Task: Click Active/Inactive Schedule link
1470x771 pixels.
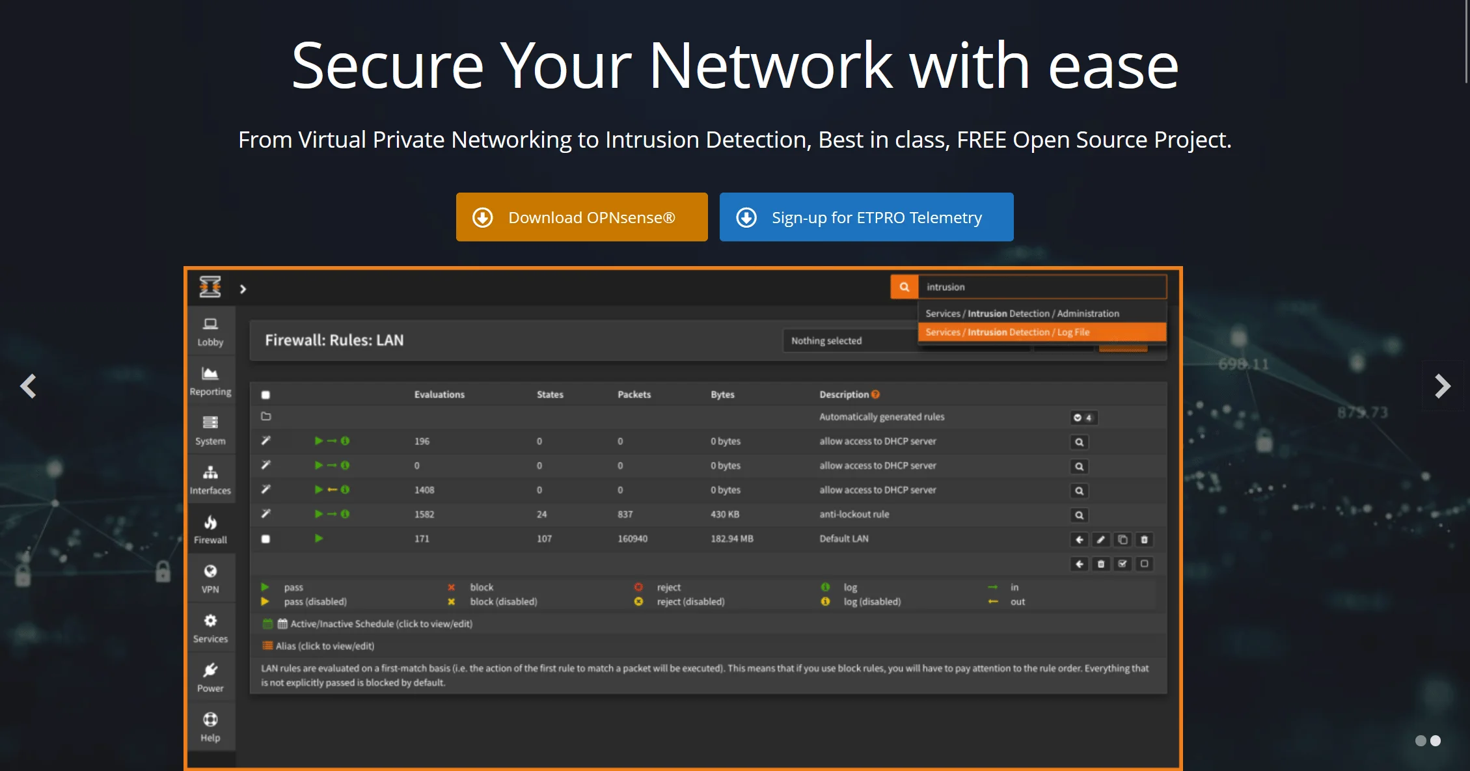Action: click(x=381, y=624)
